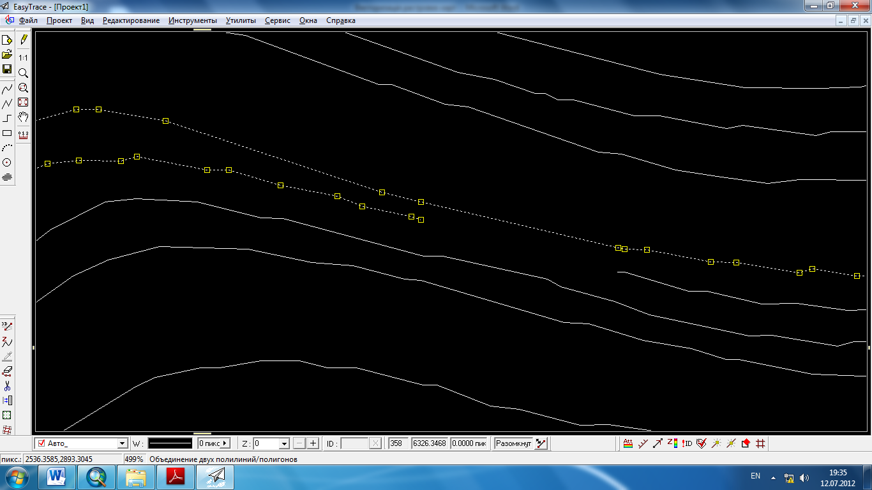The width and height of the screenshot is (872, 490).
Task: Click the red grid icon in bottom toolbar
Action: [760, 443]
